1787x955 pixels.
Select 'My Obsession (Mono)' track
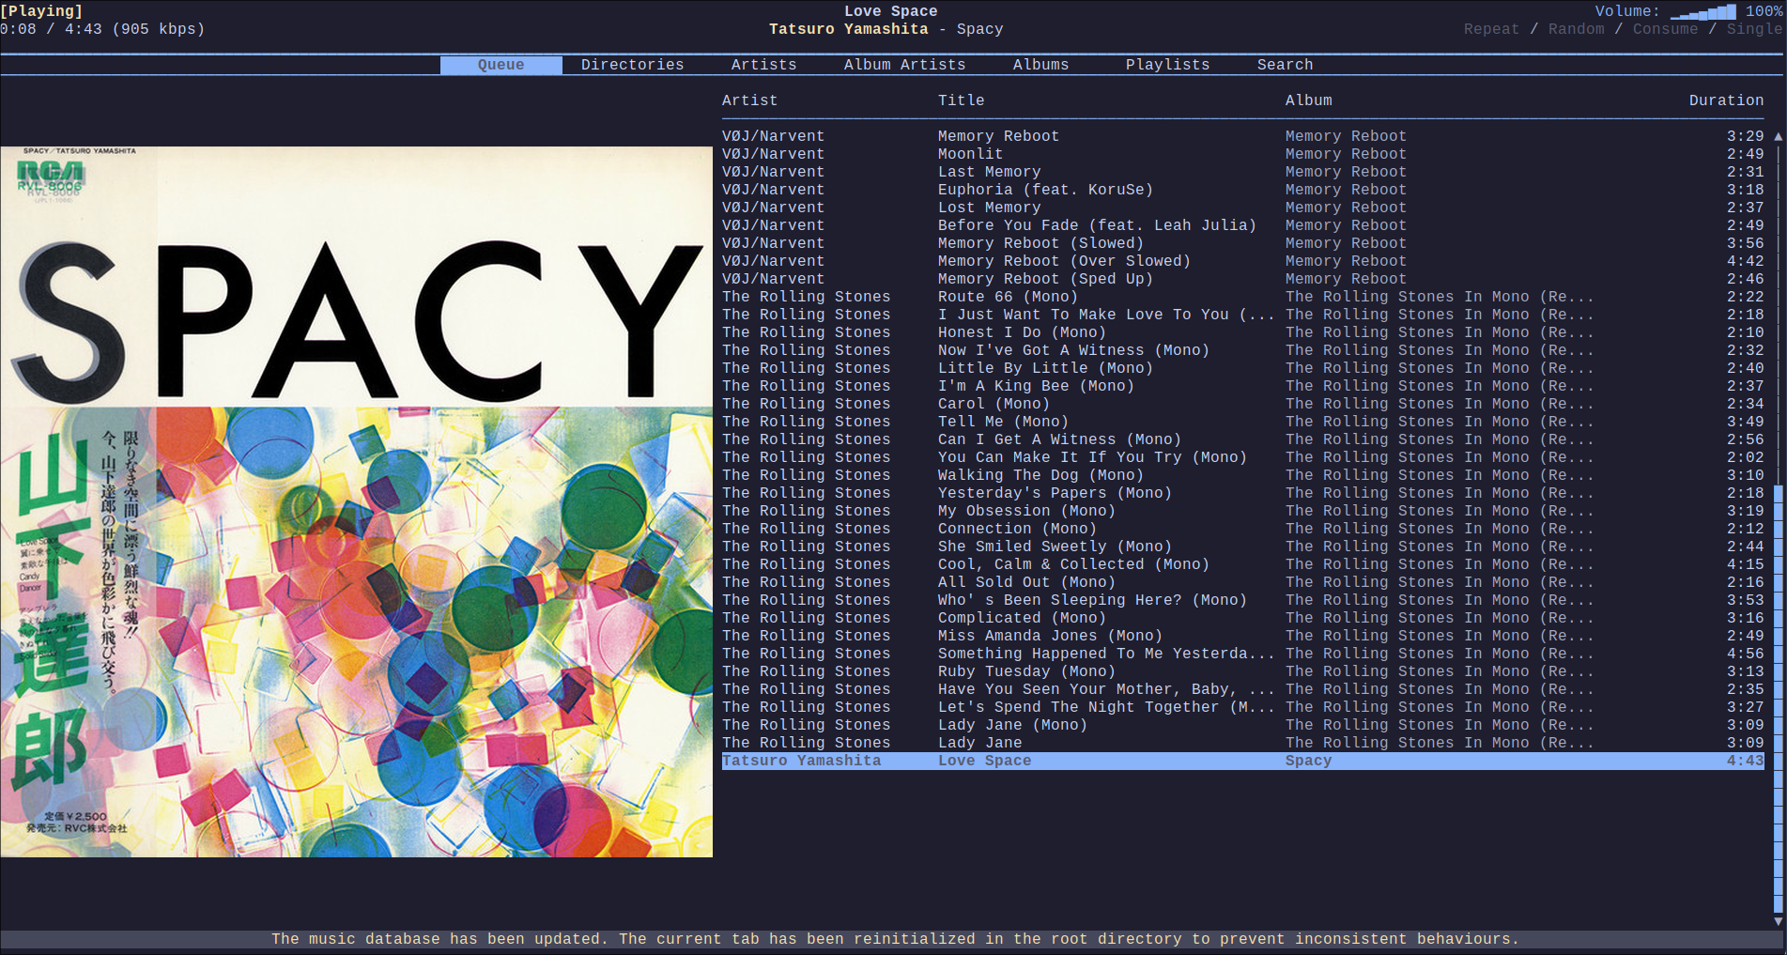(x=1242, y=511)
